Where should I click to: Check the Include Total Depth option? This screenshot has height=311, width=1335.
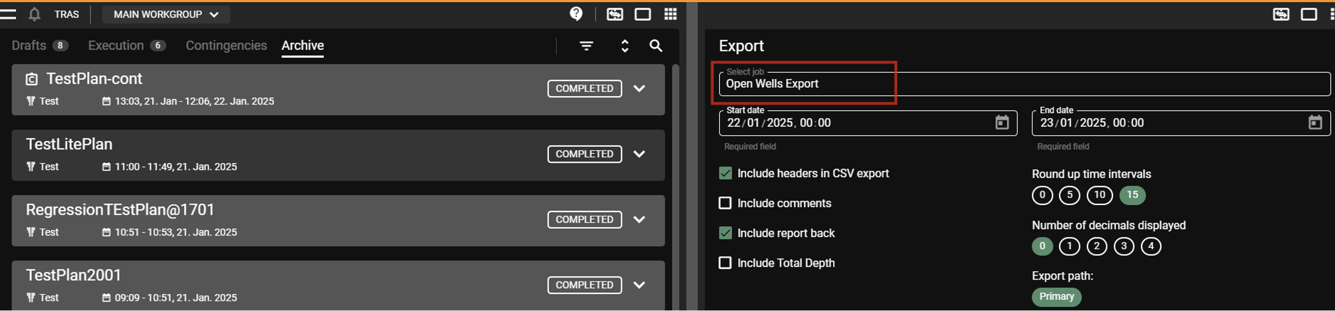(725, 263)
